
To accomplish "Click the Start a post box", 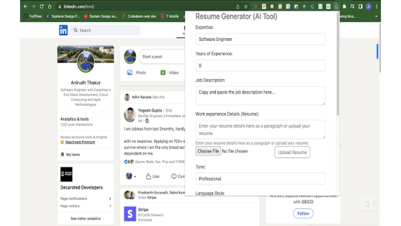I will [x=162, y=57].
